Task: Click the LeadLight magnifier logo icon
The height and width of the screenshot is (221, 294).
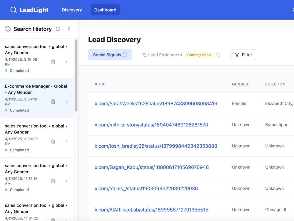Action: 14,10
